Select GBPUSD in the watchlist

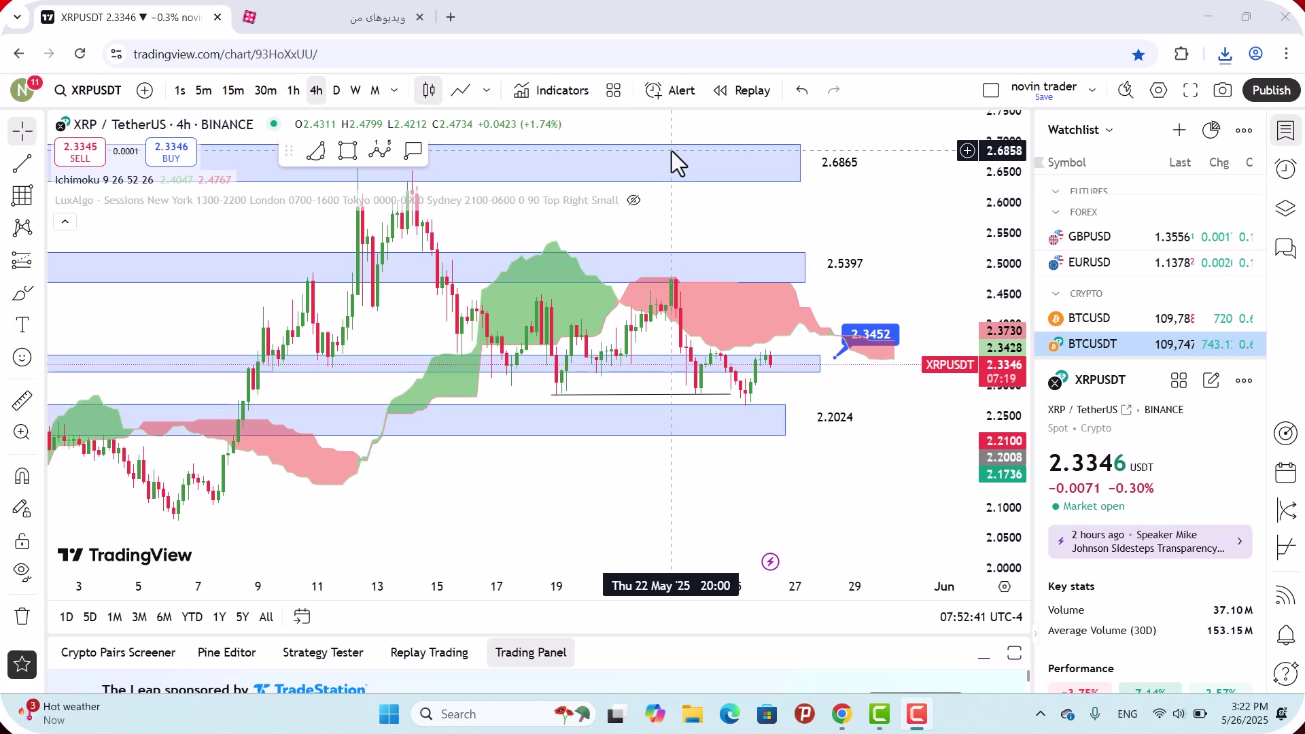tap(1150, 237)
